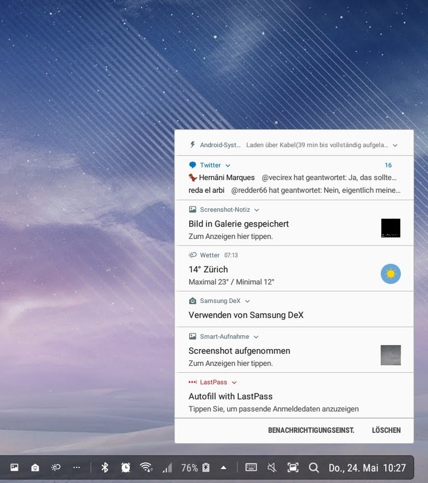Expand the Samsung DeX notification chevron

coord(248,301)
